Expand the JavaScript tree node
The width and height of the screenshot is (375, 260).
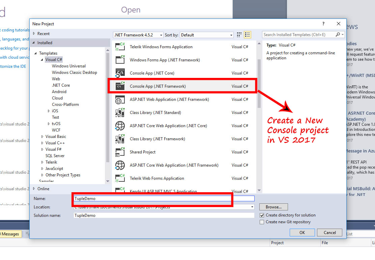tap(42, 169)
